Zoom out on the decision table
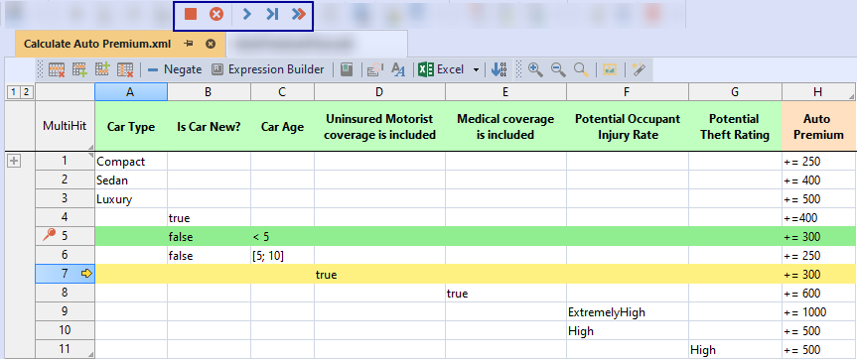The image size is (857, 359). (x=558, y=69)
